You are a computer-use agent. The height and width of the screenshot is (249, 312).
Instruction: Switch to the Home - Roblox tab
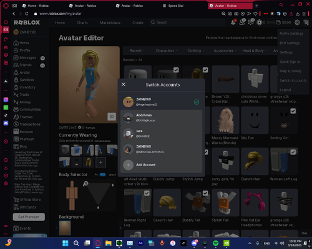point(36,6)
